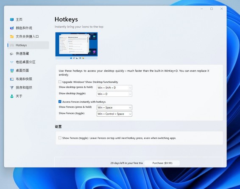Click 'Instantly bring your icons to the top' subtitle

79,27
